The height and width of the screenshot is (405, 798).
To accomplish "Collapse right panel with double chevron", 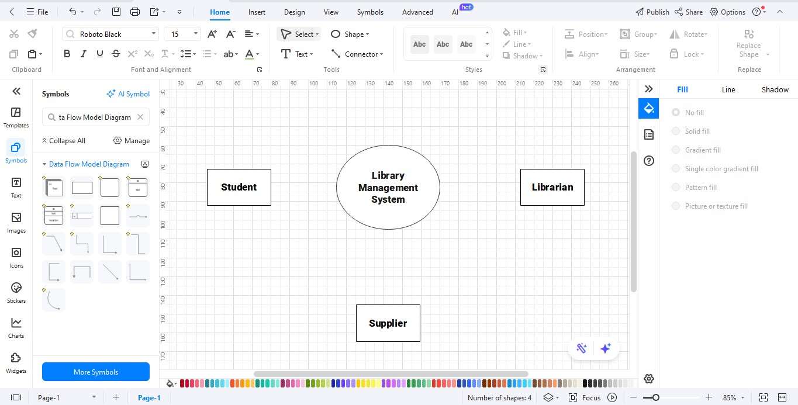I will click(x=648, y=89).
